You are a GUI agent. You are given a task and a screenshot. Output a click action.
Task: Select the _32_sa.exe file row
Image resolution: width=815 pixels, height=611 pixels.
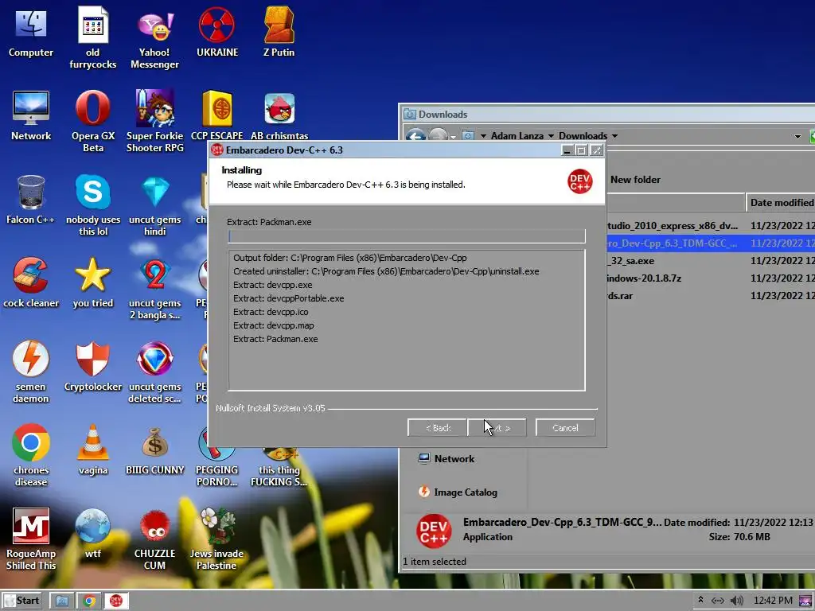(x=710, y=261)
